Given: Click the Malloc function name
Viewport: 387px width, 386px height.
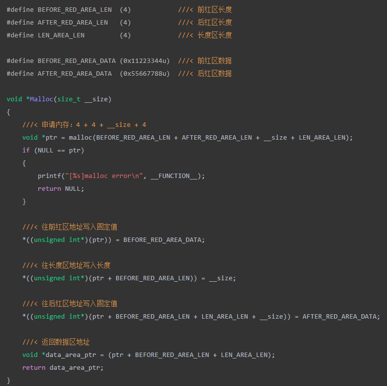Looking at the screenshot, I should pos(41,99).
